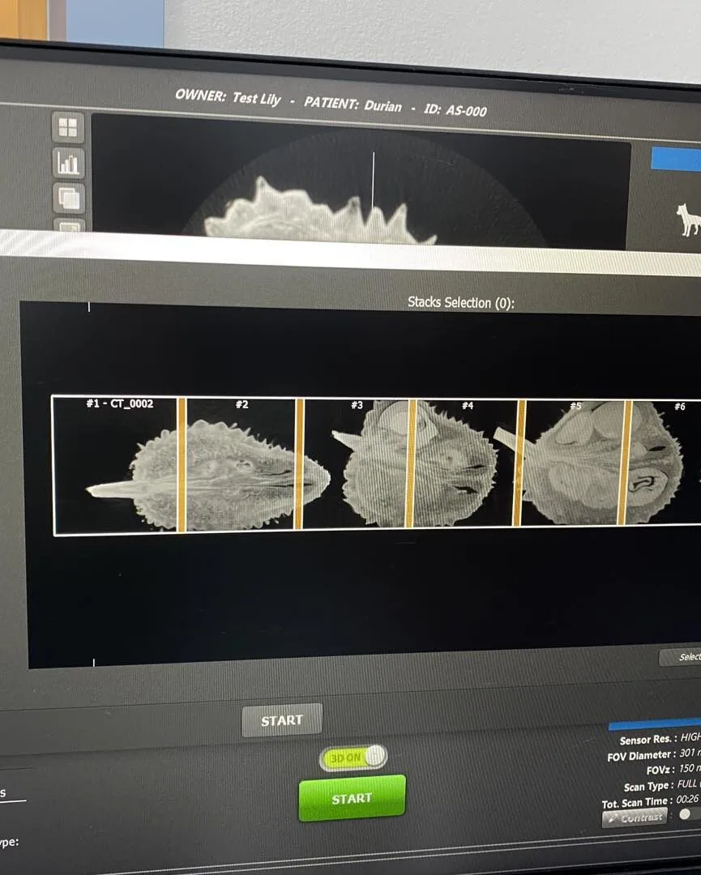
Task: Toggle the radio circle beside Contrast
Action: point(685,814)
